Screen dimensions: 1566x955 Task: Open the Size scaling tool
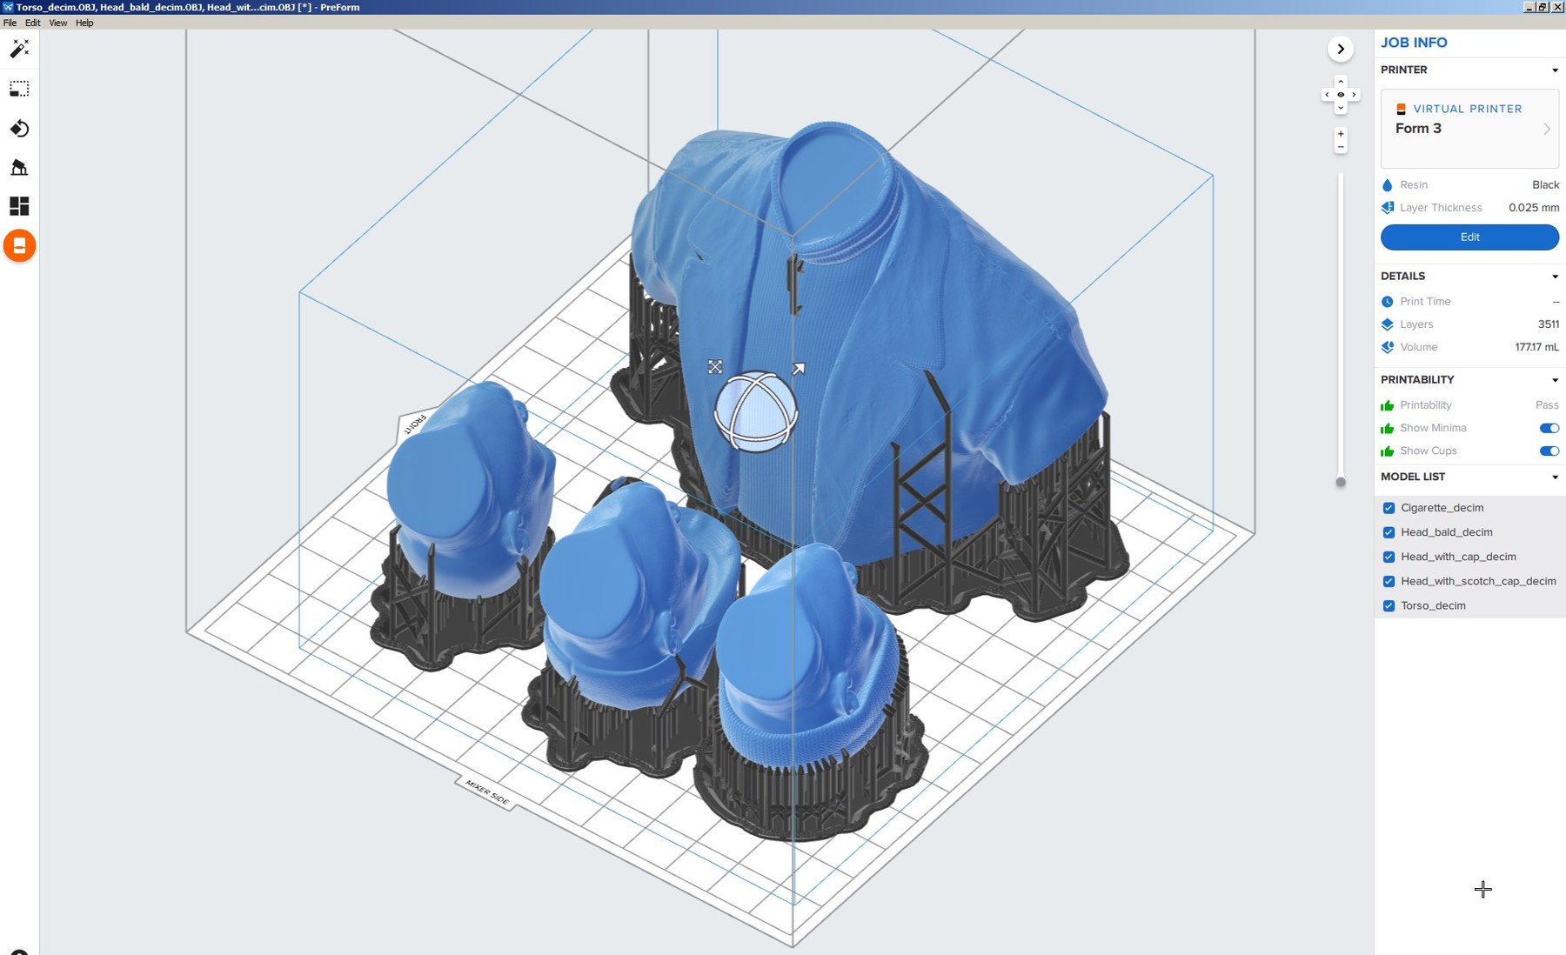point(19,89)
